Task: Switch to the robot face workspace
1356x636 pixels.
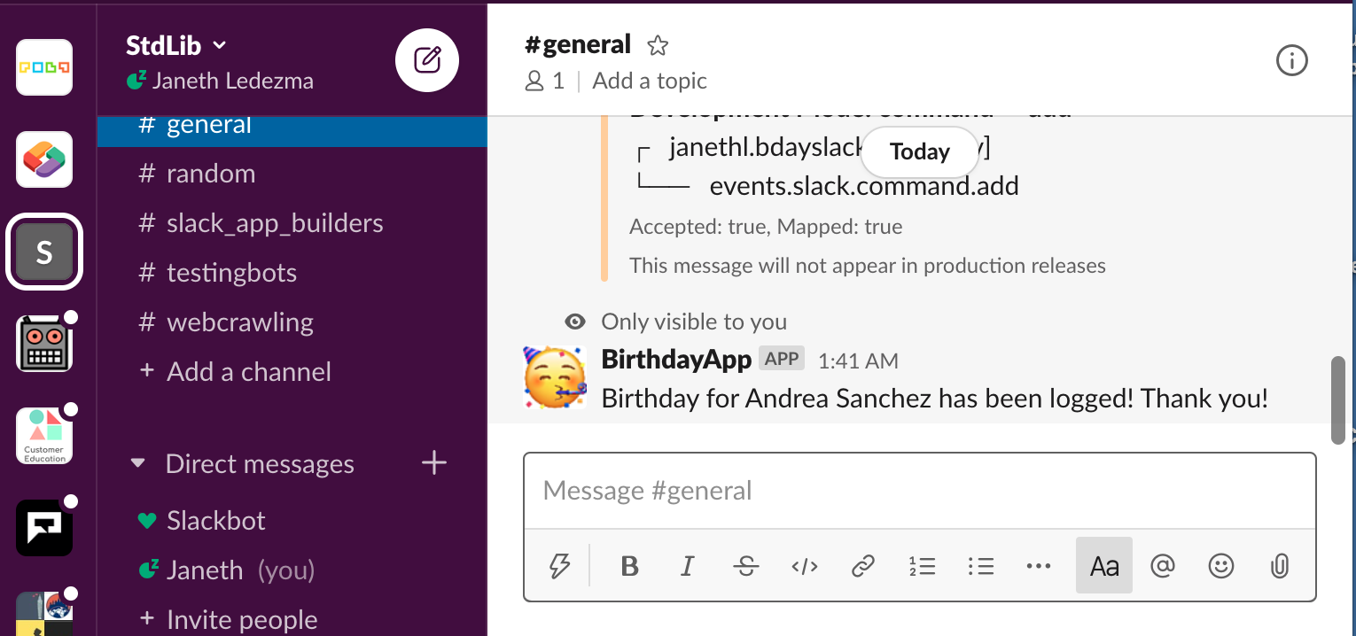Action: coord(44,344)
